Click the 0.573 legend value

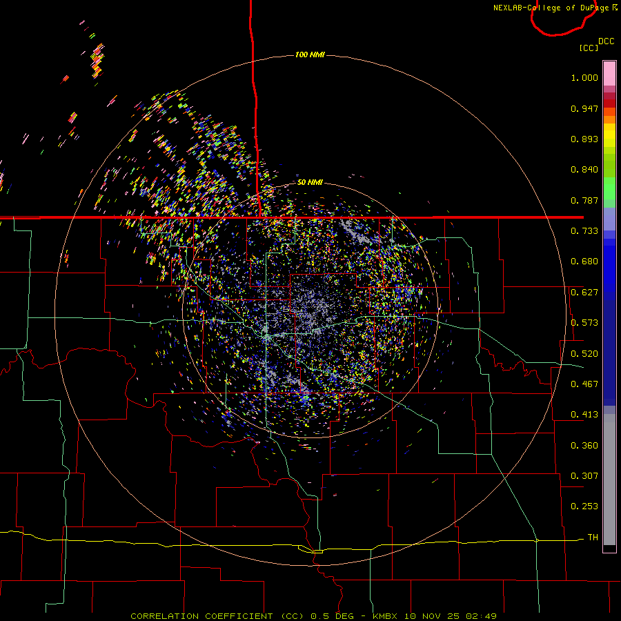pyautogui.click(x=584, y=323)
